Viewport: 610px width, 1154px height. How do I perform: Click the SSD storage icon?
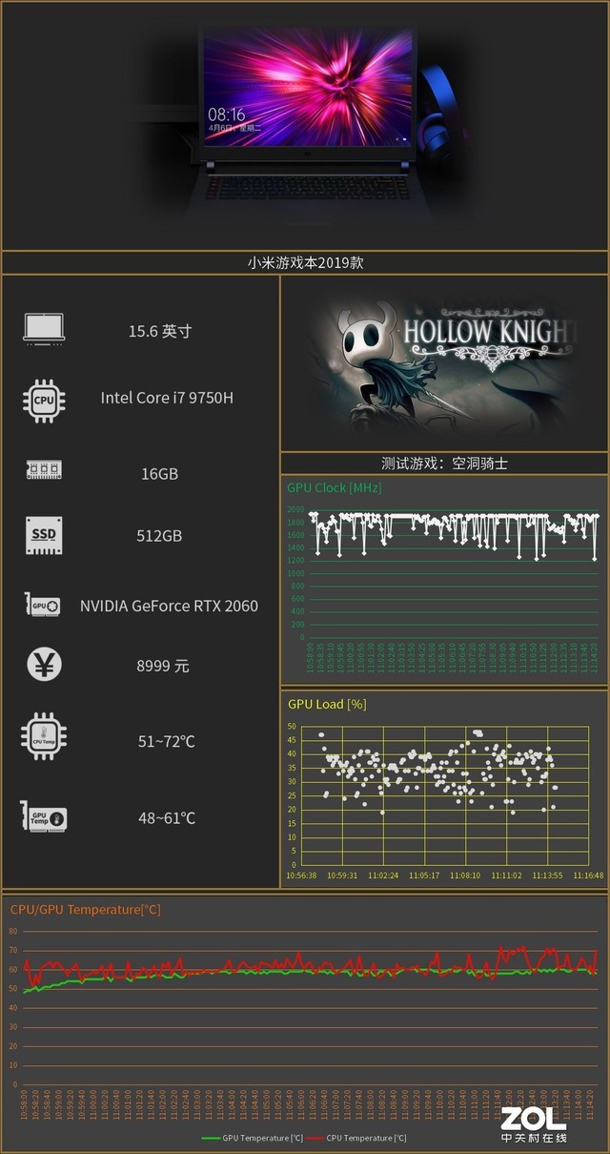click(44, 535)
